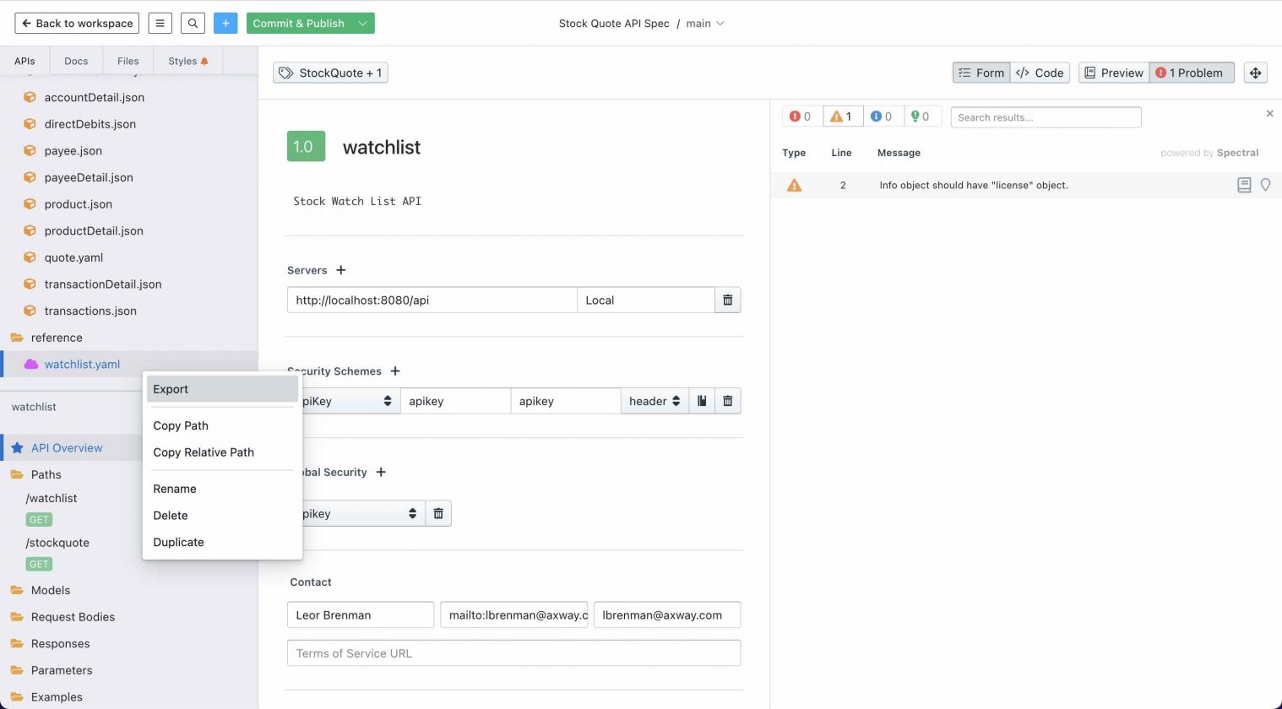Click the fullscreen expand icon near Problems panel
Image resolution: width=1282 pixels, height=709 pixels.
coord(1255,73)
